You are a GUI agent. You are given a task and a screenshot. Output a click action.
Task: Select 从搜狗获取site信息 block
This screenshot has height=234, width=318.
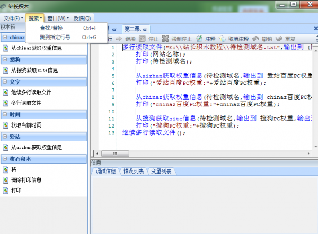(34, 70)
